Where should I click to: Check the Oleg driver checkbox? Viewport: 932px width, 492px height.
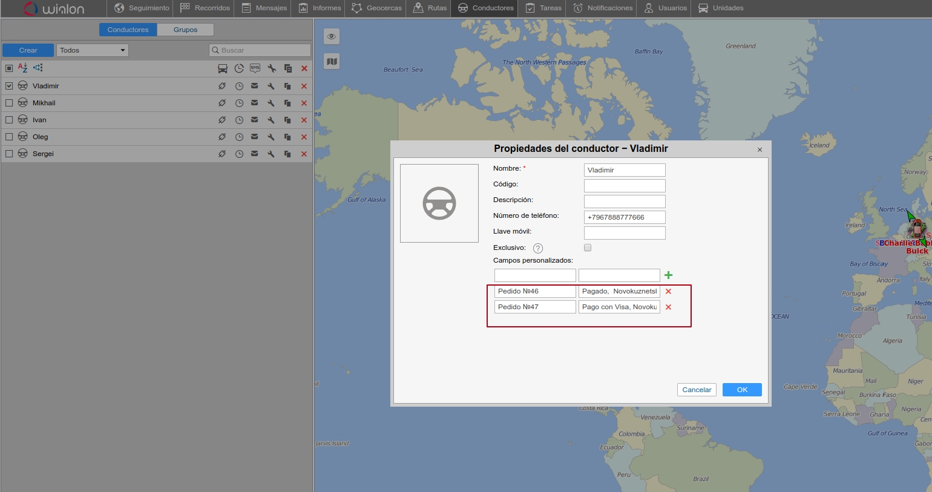[9, 137]
